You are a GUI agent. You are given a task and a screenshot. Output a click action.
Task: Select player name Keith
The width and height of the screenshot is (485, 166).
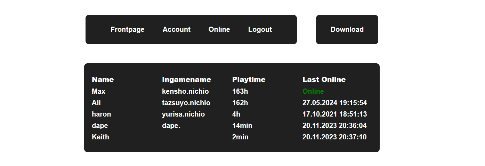[100, 137]
